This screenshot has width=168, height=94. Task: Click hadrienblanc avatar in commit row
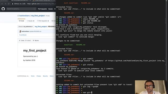(x=20, y=31)
